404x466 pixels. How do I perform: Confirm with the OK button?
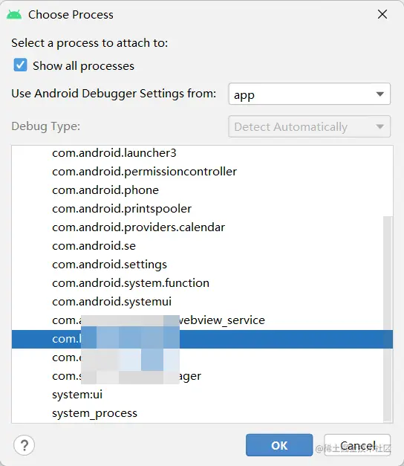[x=279, y=445]
